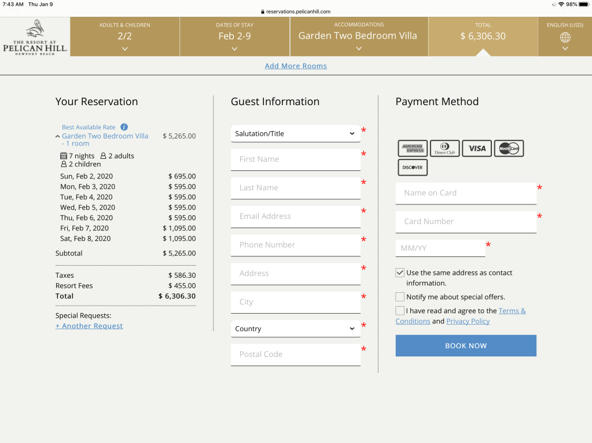Select the Diners Club card icon

[444, 148]
